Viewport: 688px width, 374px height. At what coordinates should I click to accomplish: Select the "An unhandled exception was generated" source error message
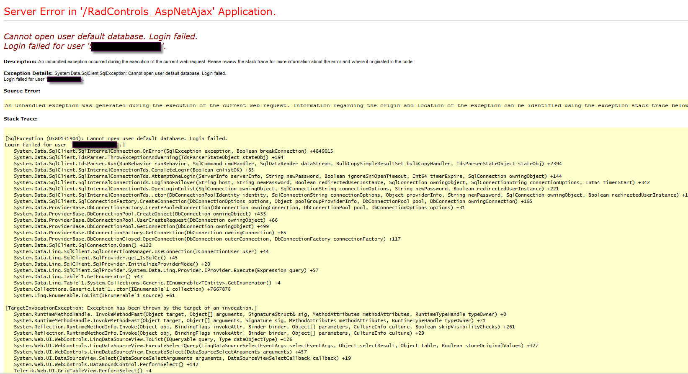point(346,105)
